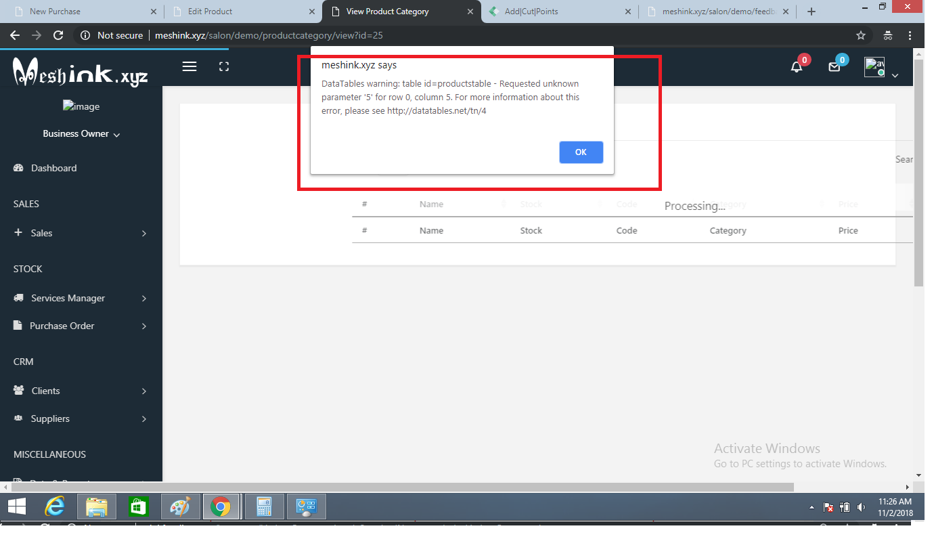Click the Purchase Order chevron arrow
This screenshot has height=539, width=934.
coord(144,326)
